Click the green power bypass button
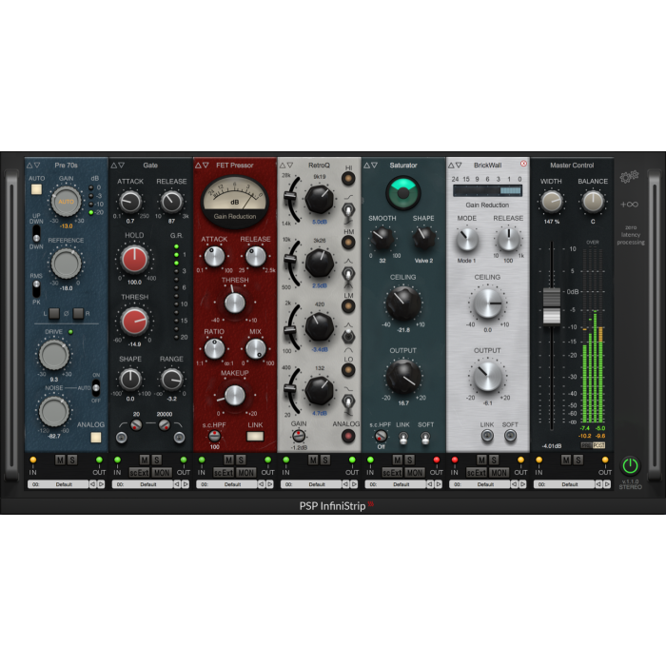This screenshot has width=666, height=666. 630,465
